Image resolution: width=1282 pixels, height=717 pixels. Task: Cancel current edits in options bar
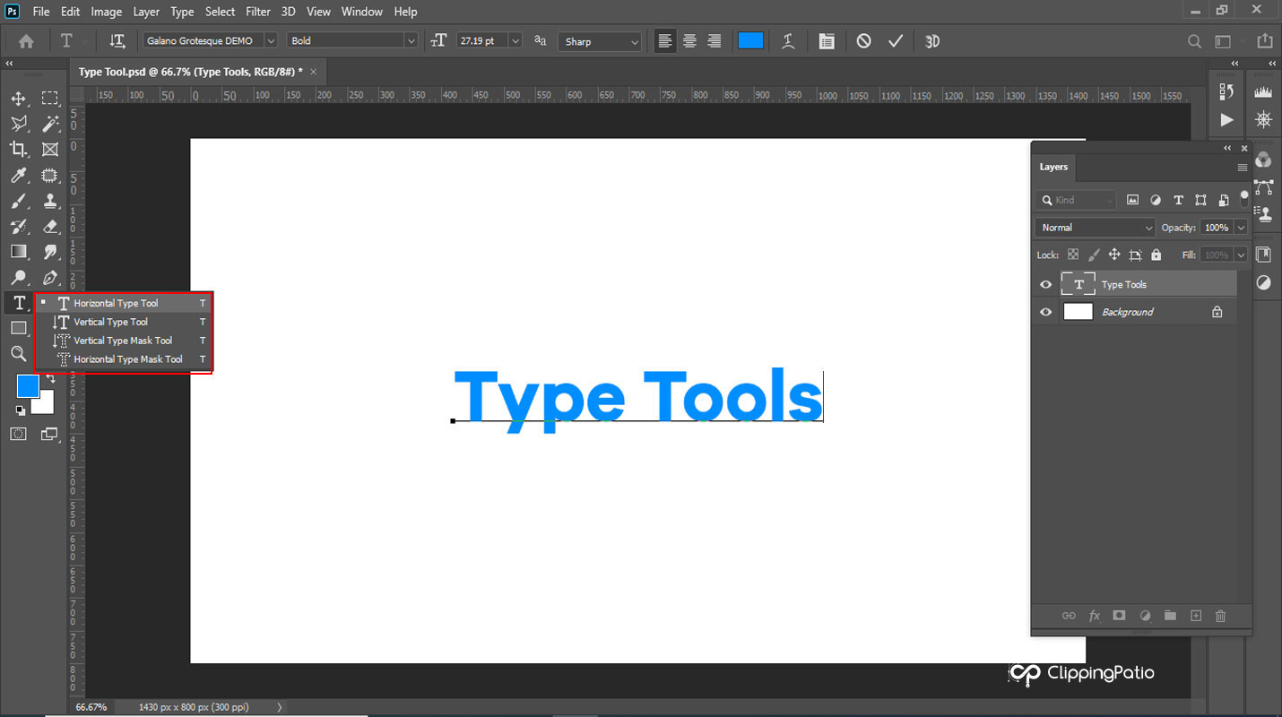pos(863,41)
